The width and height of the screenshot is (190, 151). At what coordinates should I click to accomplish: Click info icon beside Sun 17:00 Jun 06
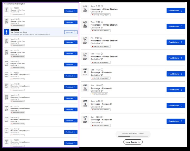(19, 84)
